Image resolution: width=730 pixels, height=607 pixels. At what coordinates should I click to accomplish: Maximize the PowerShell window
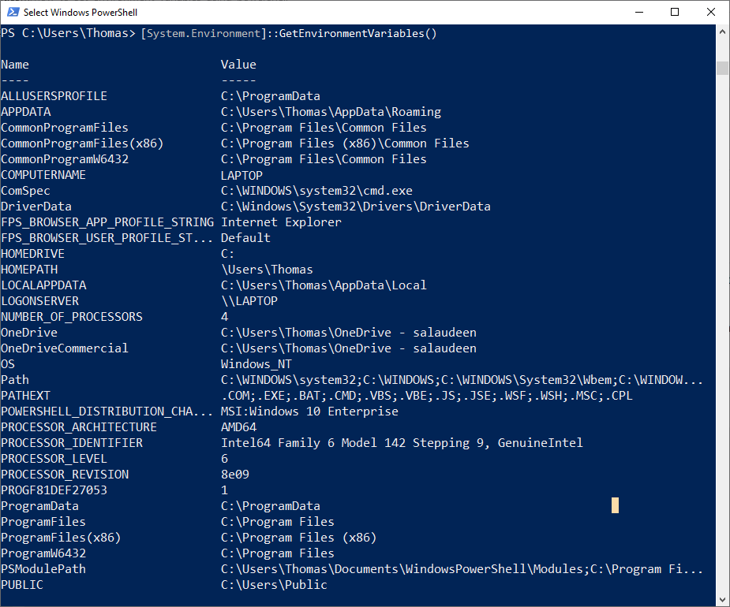pyautogui.click(x=675, y=12)
